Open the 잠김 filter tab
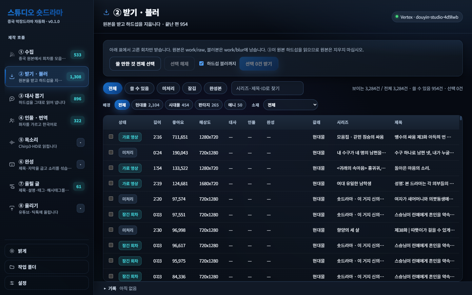Viewport: 472px width, 295px height. pos(192,88)
